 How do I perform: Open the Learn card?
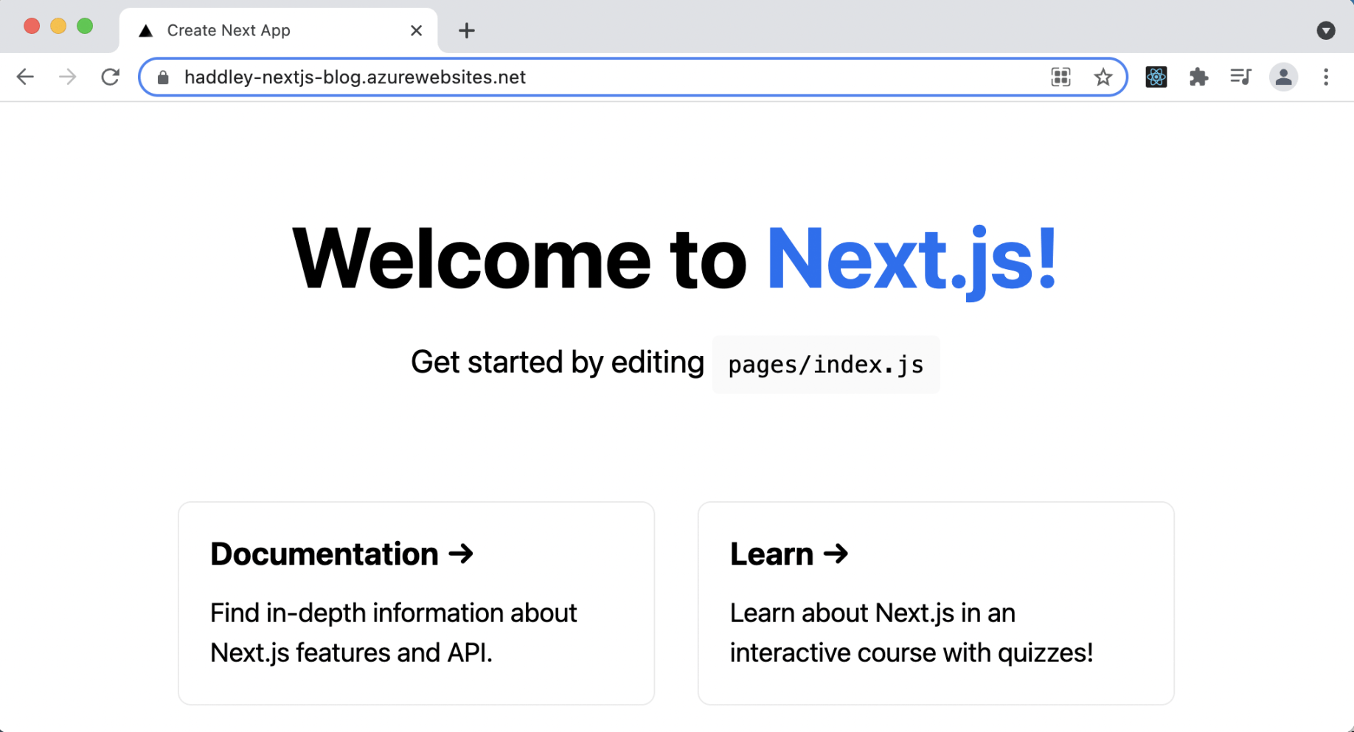pyautogui.click(x=935, y=602)
